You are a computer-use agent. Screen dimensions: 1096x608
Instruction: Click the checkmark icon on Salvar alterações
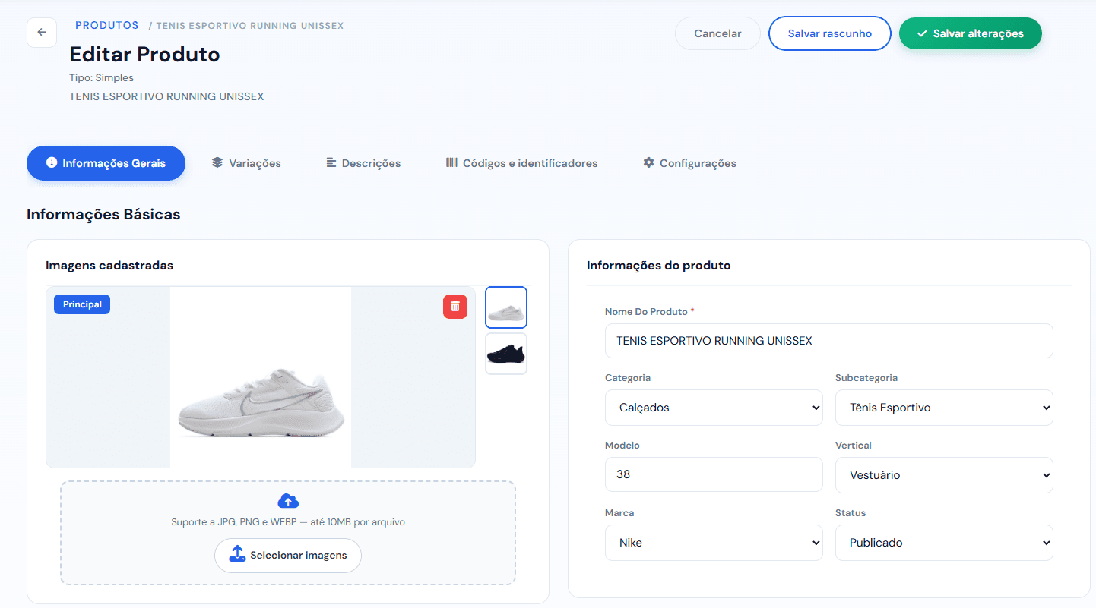pyautogui.click(x=923, y=33)
